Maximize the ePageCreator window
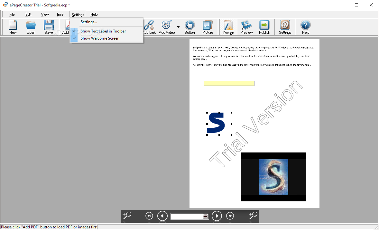The height and width of the screenshot is (230, 379). click(x=356, y=5)
